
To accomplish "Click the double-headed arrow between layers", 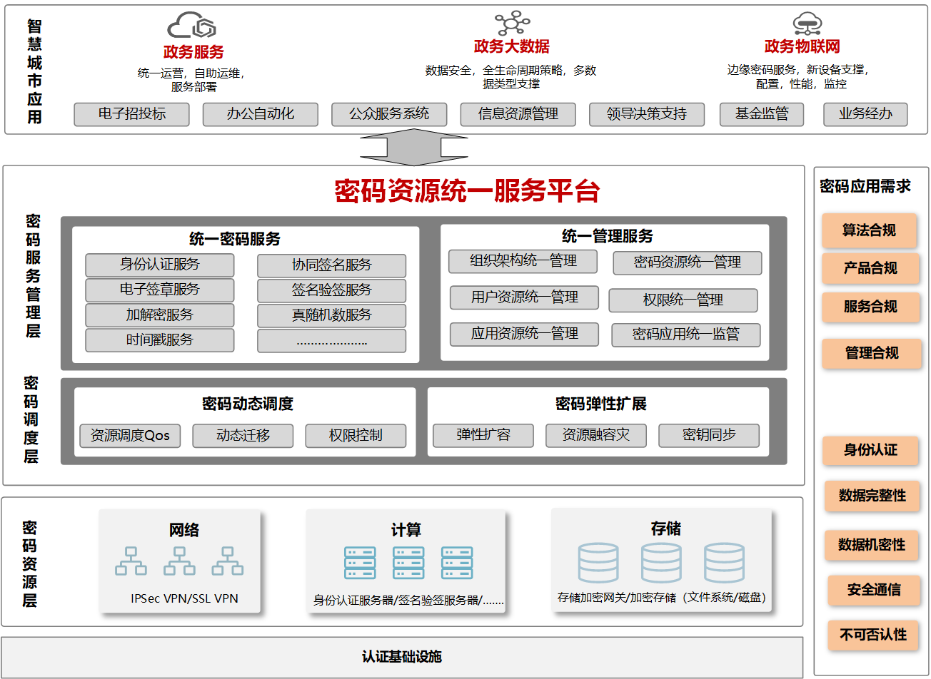I will tap(414, 148).
